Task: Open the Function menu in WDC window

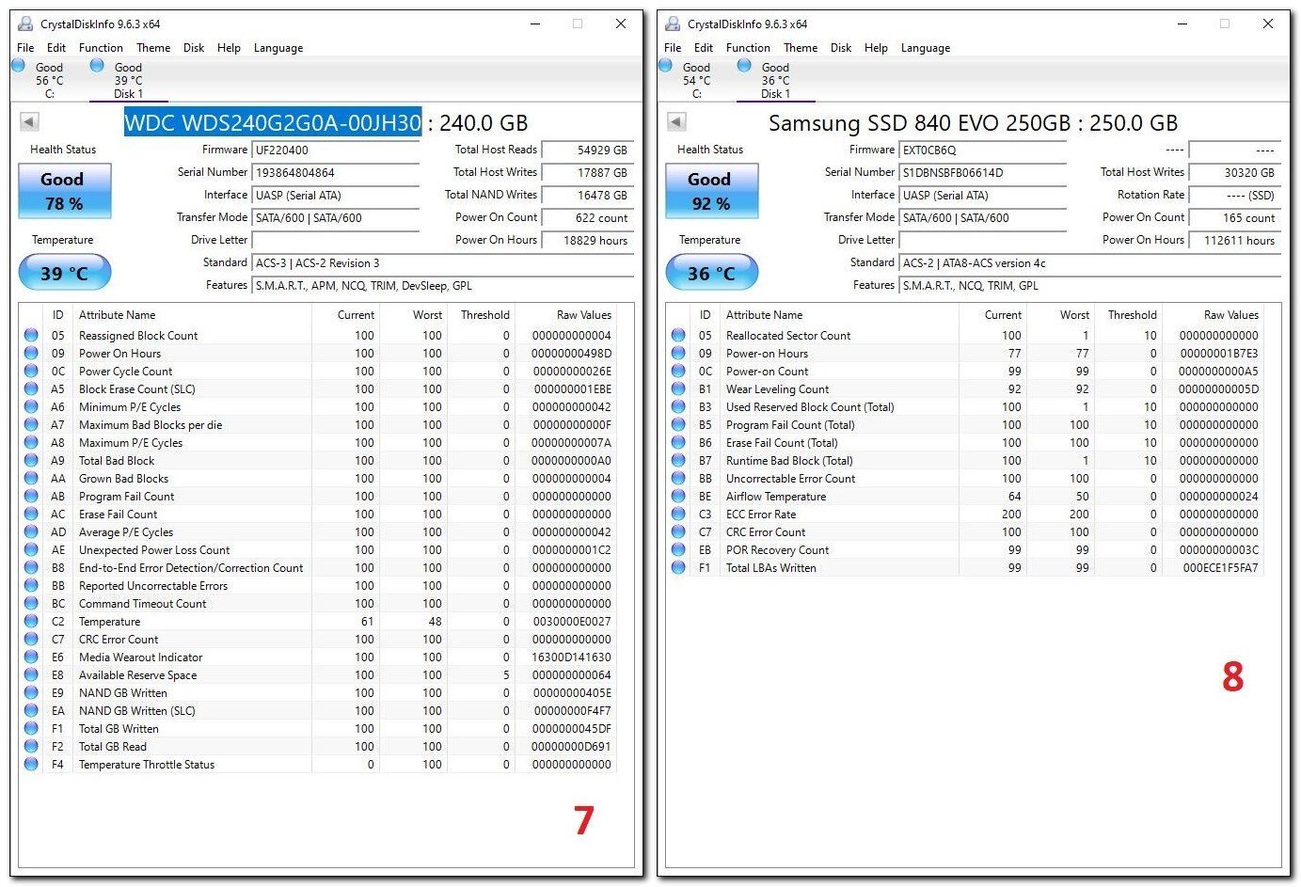Action: click(x=101, y=48)
